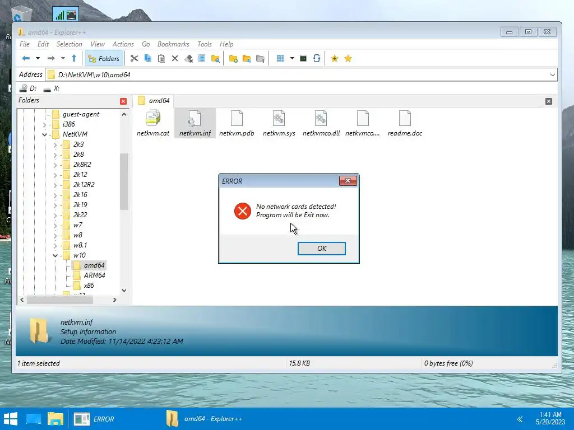Paste from the clipboard icon

161,58
